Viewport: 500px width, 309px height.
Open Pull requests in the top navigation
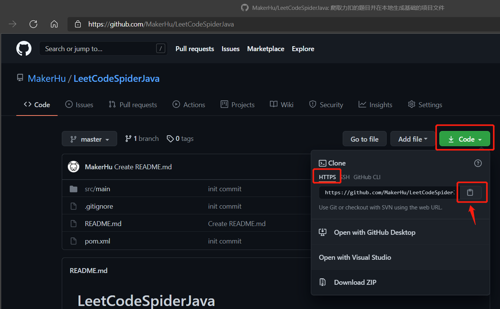195,49
